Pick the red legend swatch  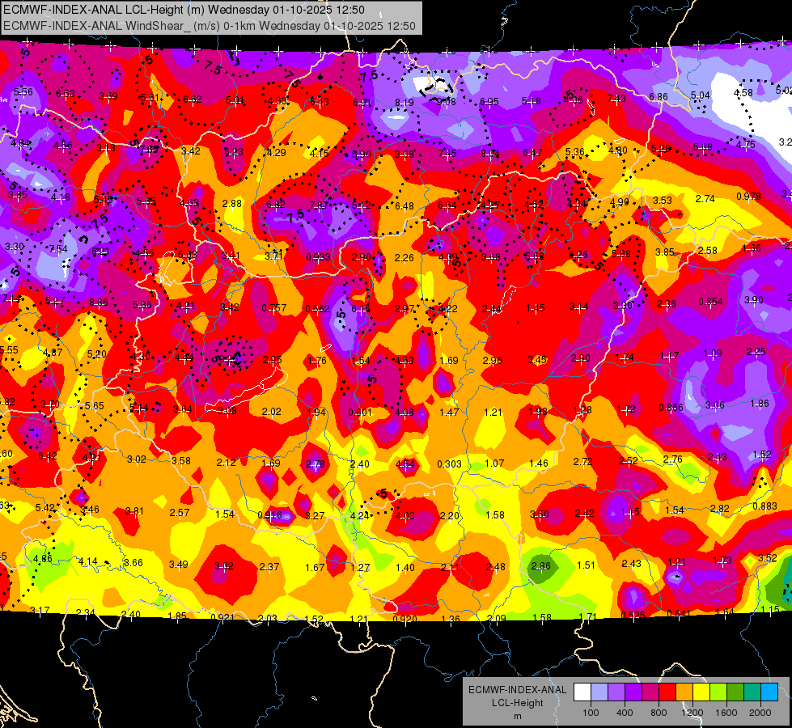(667, 692)
